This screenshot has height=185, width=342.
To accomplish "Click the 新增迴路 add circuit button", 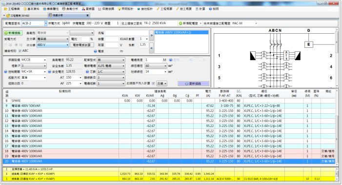I will 13,33.
